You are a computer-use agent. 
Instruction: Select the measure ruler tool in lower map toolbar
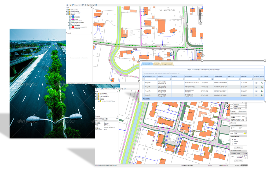99,89
